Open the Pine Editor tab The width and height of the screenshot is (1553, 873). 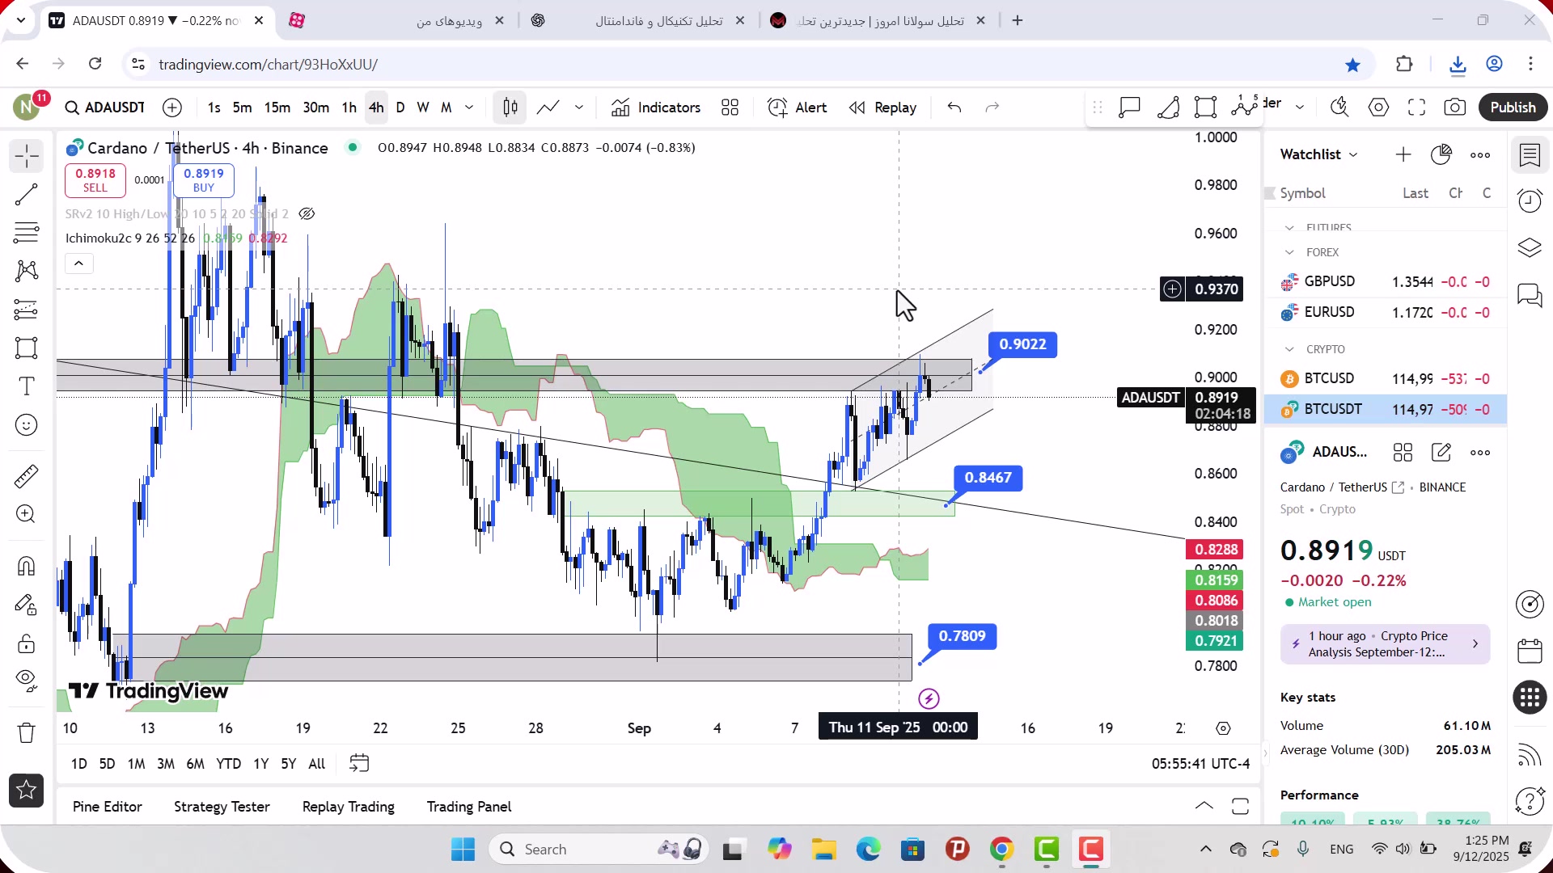pyautogui.click(x=107, y=807)
